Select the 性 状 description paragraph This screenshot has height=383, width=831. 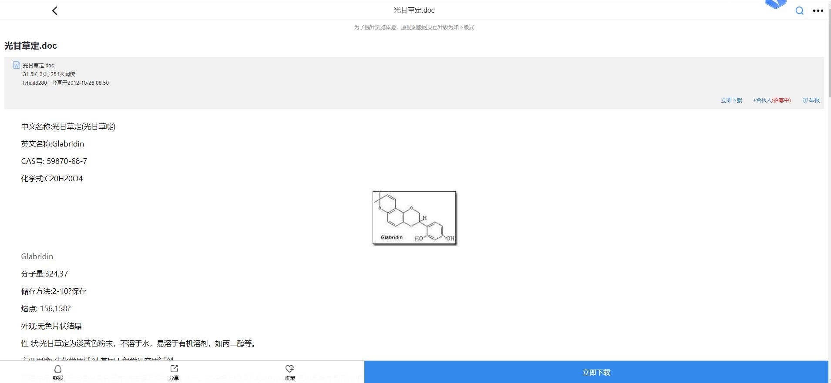(x=139, y=343)
